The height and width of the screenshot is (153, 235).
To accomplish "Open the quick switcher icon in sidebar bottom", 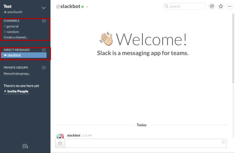I will [x=25, y=146].
